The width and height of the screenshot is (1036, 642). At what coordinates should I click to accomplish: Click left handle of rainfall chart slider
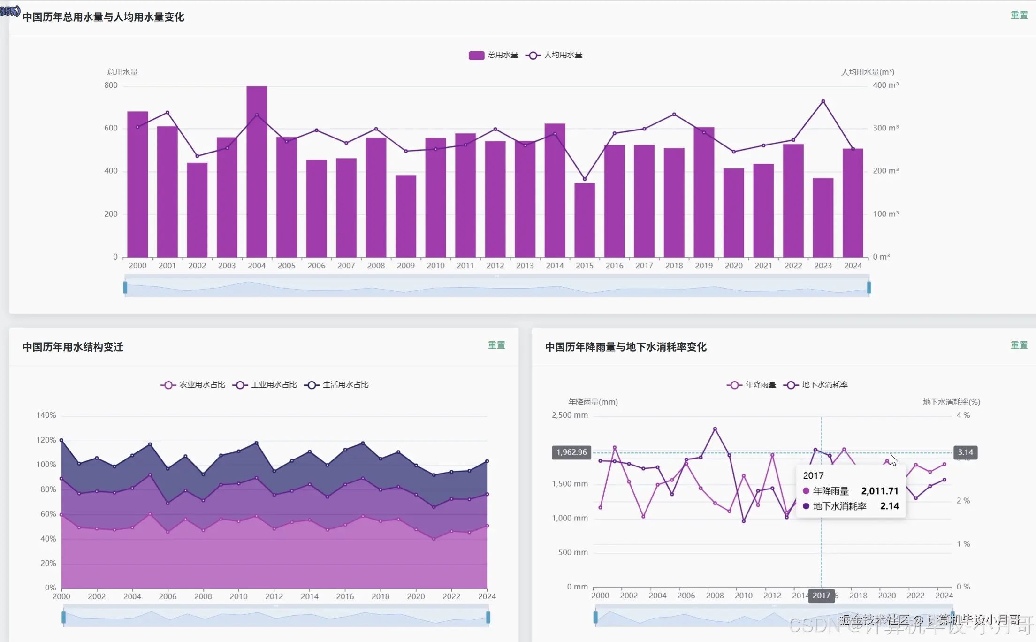click(595, 618)
